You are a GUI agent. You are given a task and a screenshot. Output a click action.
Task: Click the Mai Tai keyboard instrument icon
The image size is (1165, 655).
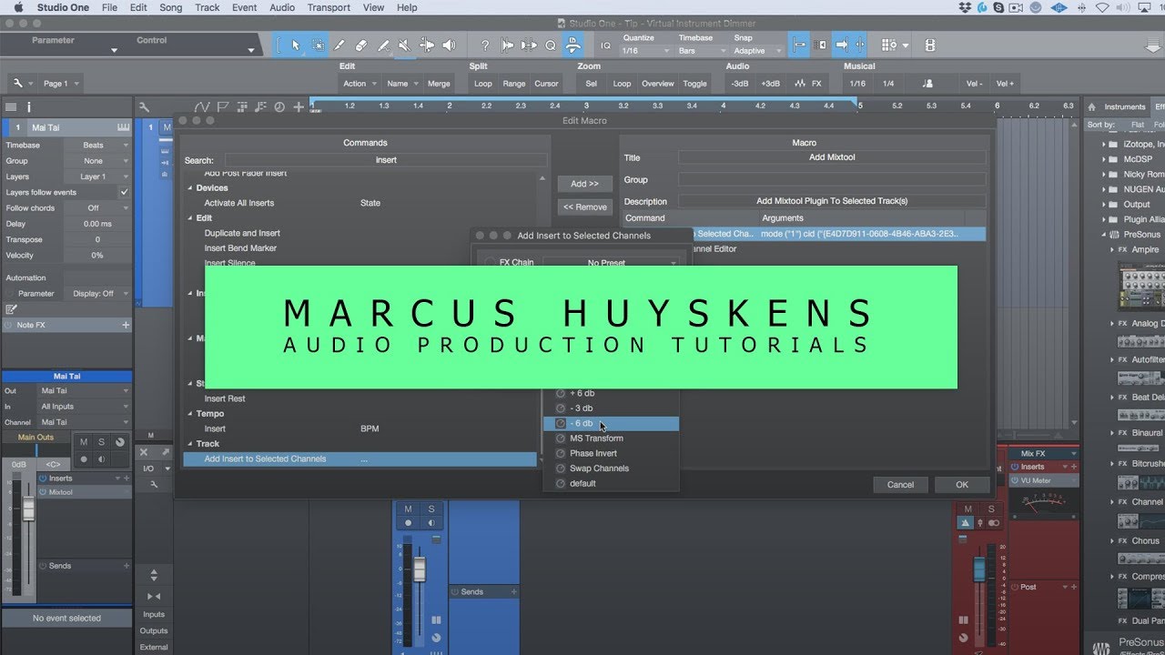coord(123,127)
